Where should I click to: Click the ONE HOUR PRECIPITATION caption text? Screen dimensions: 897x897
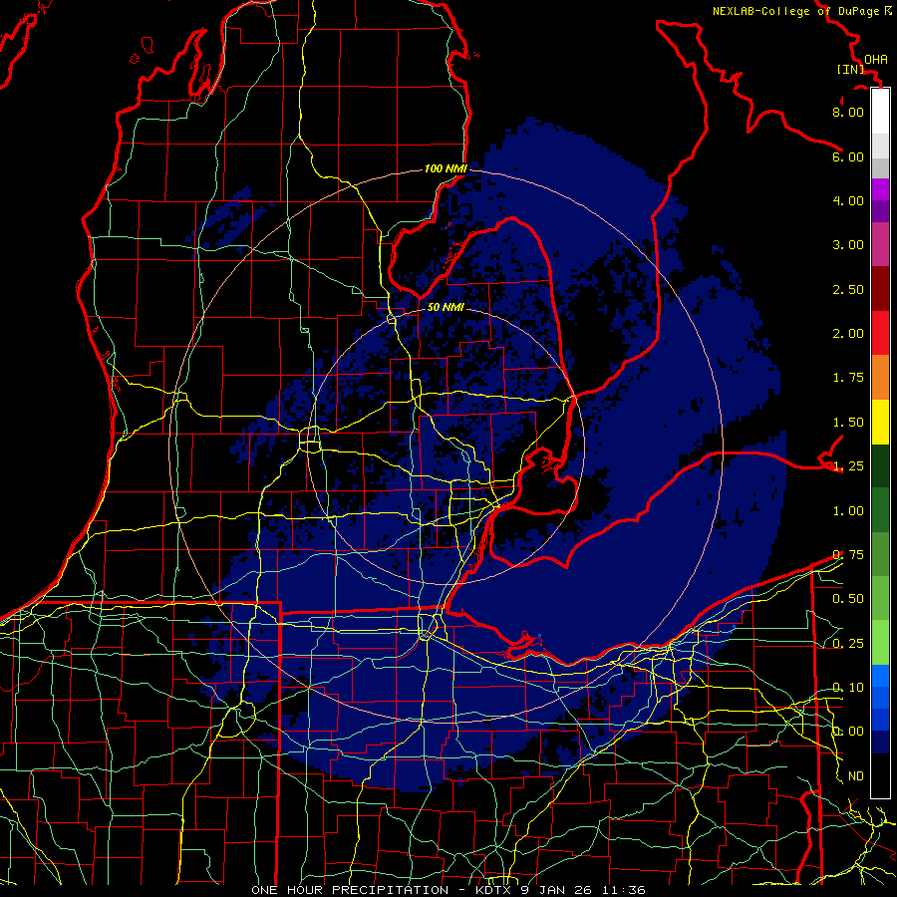point(350,890)
